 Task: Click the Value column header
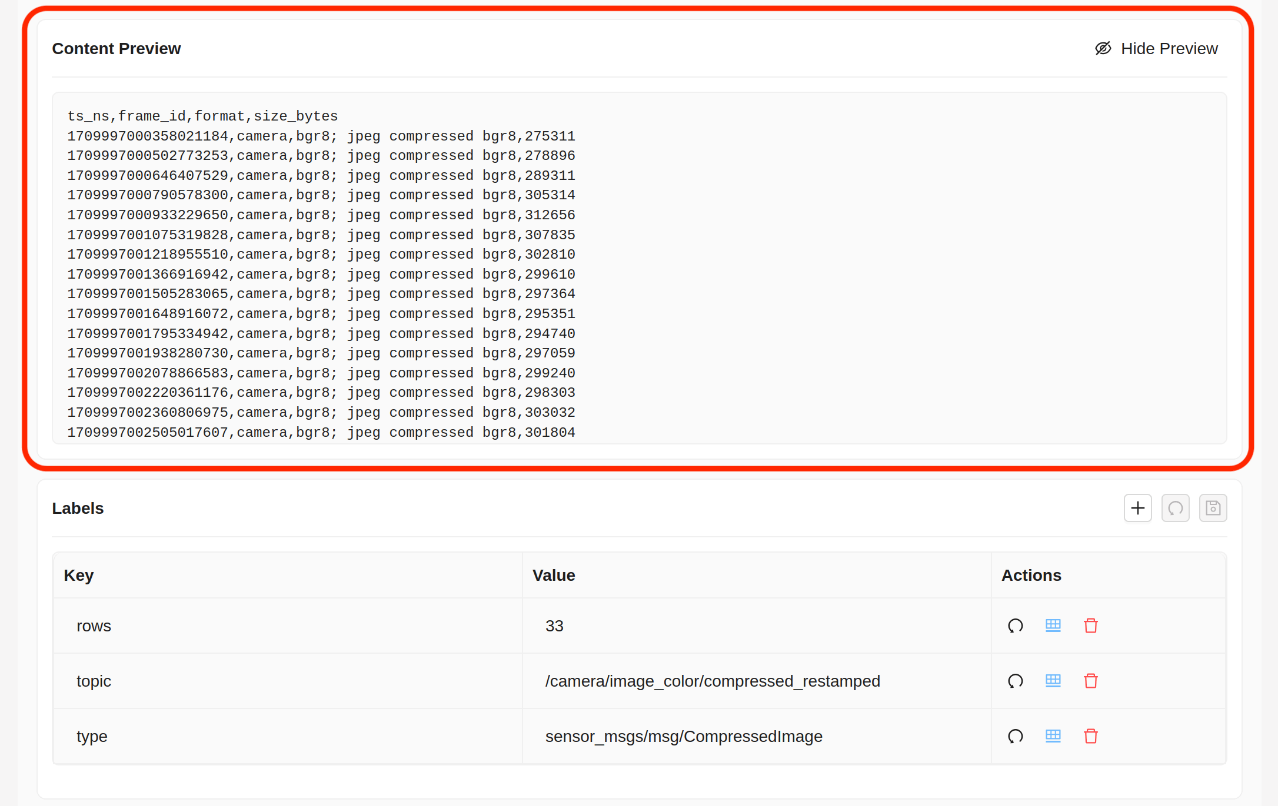point(553,575)
